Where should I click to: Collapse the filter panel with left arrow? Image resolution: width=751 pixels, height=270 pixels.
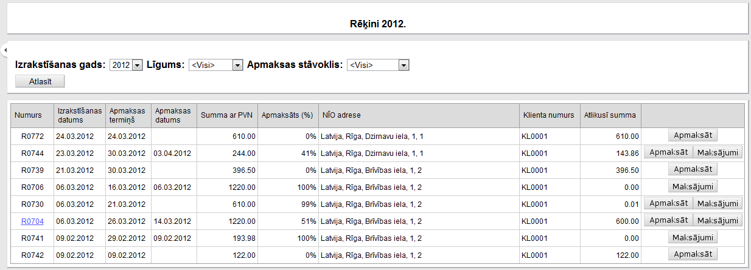(4, 49)
